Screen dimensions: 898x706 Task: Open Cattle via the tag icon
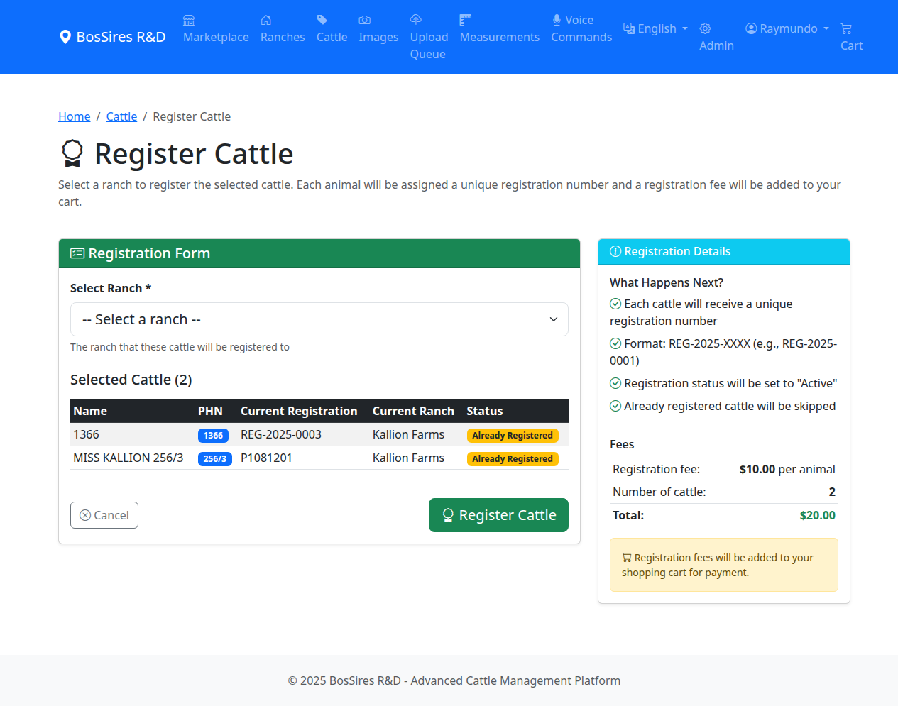pyautogui.click(x=323, y=21)
